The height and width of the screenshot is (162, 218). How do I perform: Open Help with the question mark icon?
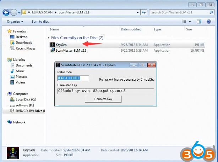209,22
